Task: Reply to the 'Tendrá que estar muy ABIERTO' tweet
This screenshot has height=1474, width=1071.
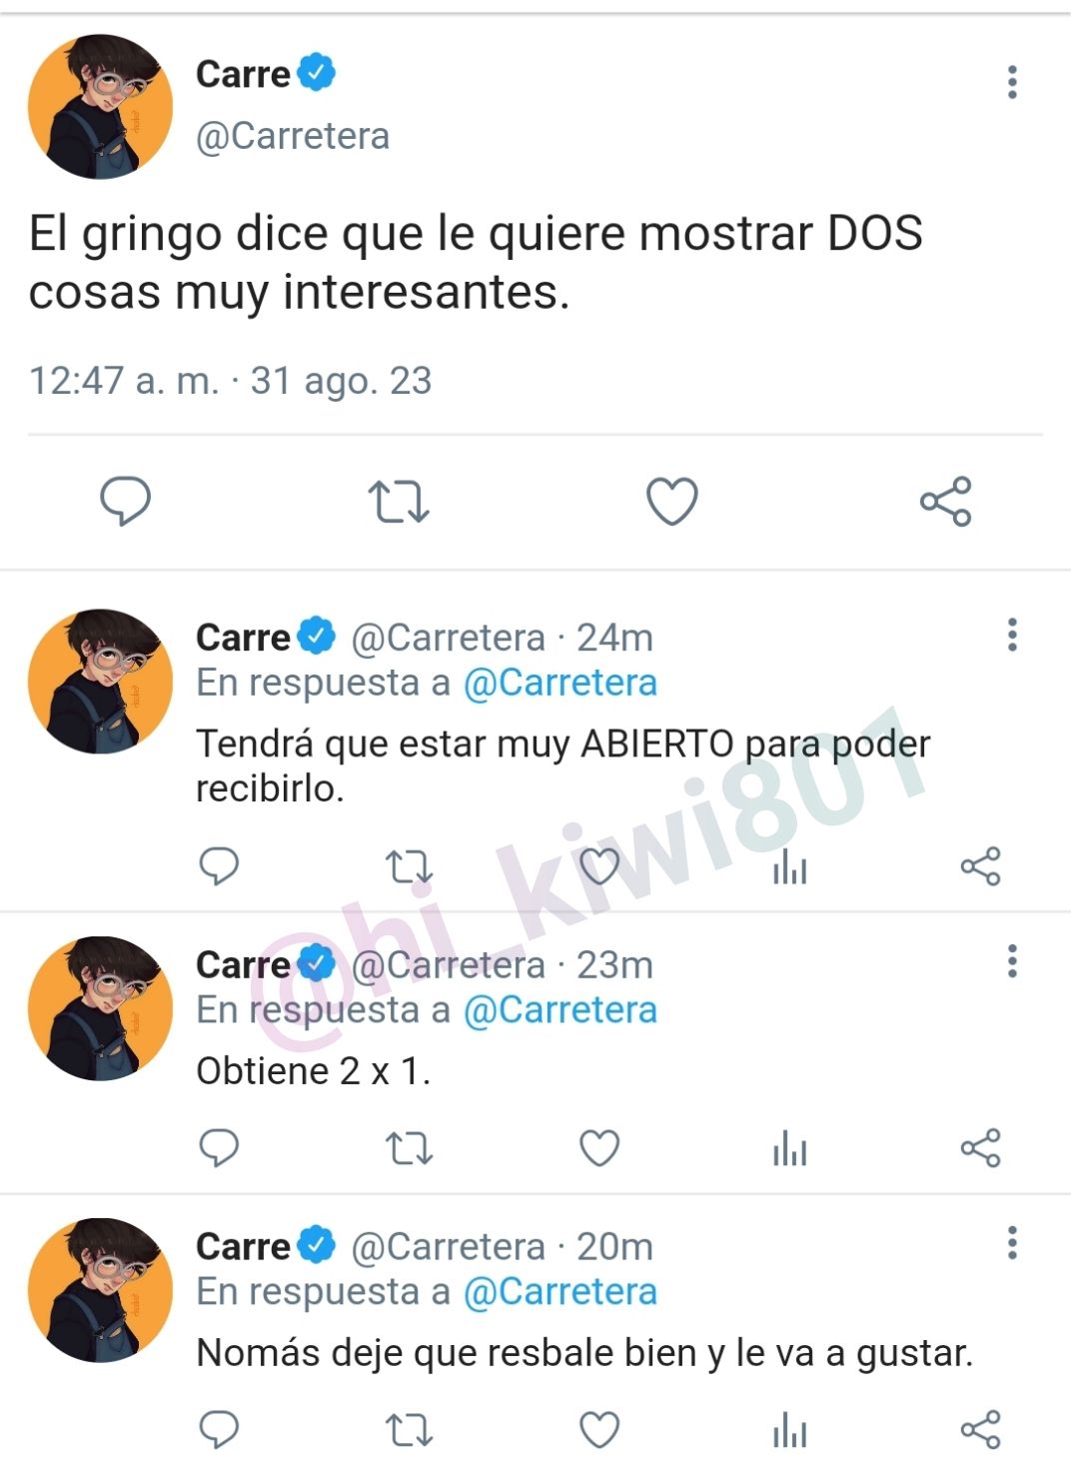Action: 219,866
